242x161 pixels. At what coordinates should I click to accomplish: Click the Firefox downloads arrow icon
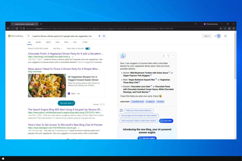pos(225,28)
